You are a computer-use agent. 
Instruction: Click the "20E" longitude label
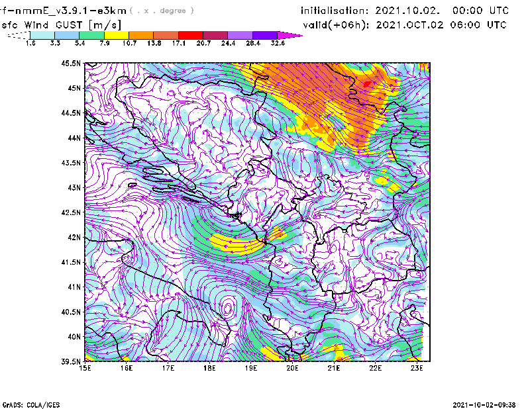pos(292,368)
